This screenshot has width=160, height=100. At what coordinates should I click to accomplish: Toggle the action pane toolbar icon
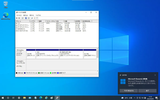(29, 18)
